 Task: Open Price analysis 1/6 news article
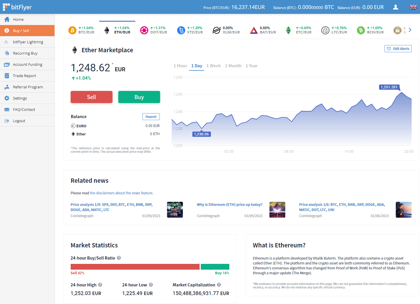click(x=342, y=207)
